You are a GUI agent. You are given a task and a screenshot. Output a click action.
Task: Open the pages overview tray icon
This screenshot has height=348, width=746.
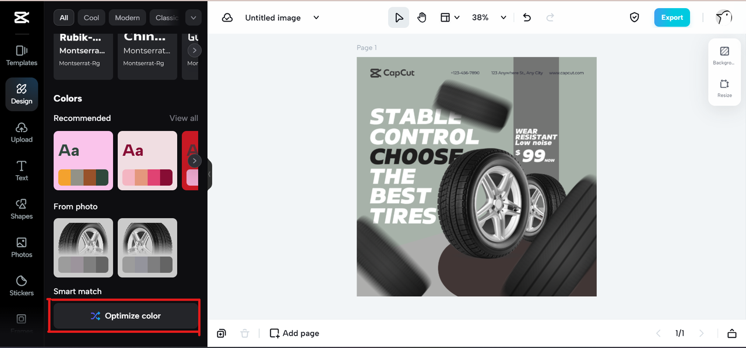click(732, 333)
